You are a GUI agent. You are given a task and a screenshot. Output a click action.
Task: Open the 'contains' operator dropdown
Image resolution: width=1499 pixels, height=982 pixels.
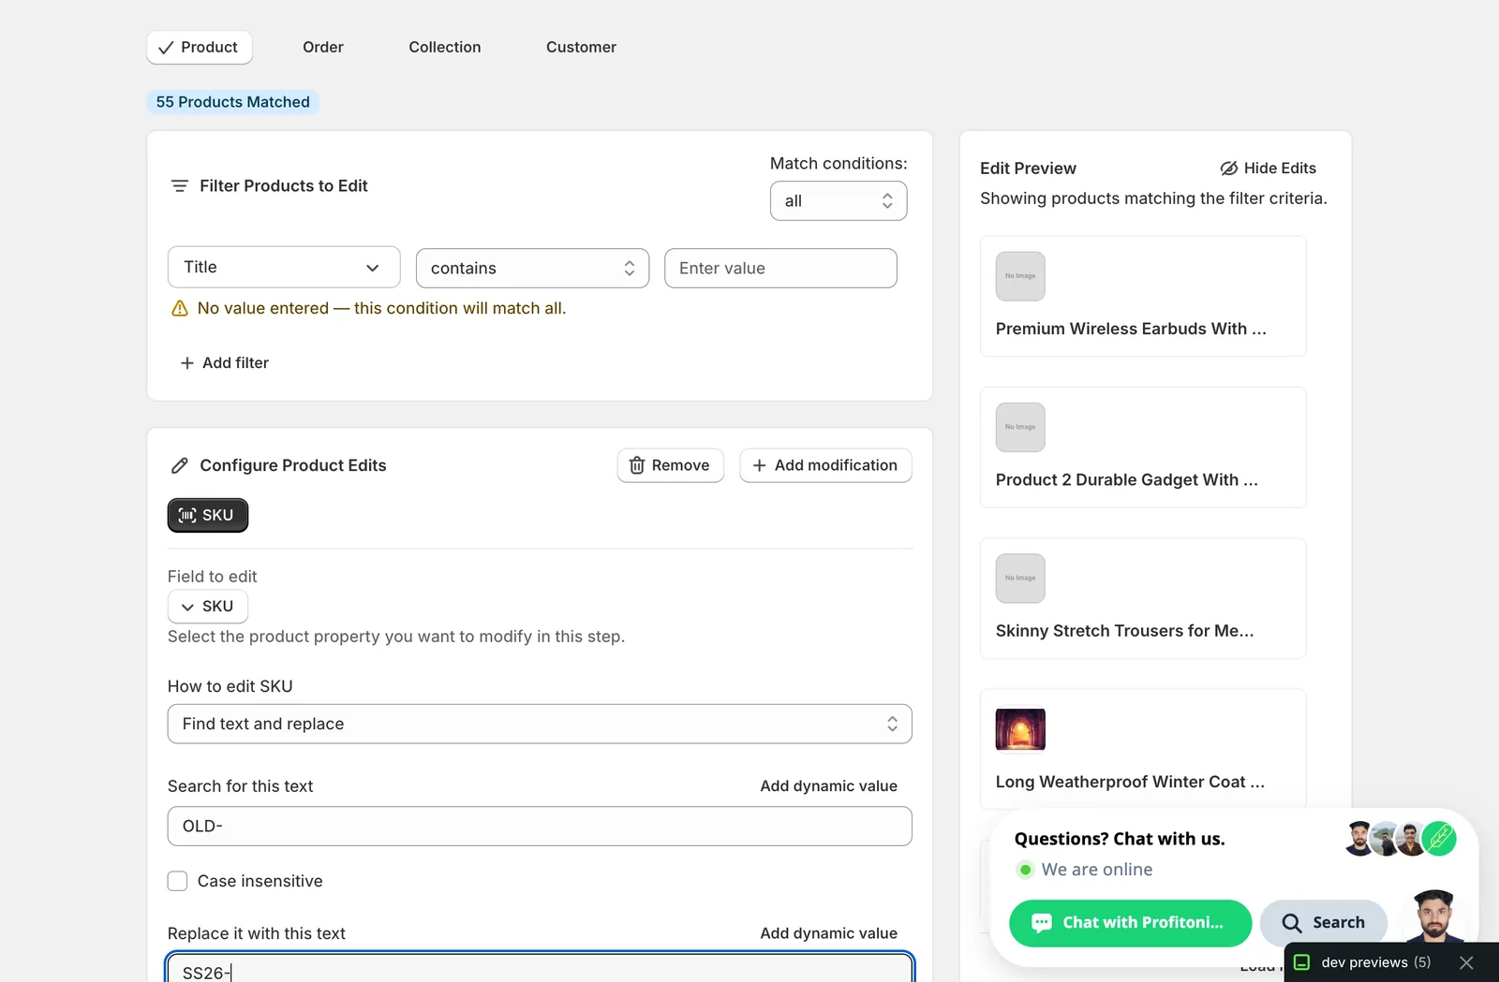click(532, 268)
